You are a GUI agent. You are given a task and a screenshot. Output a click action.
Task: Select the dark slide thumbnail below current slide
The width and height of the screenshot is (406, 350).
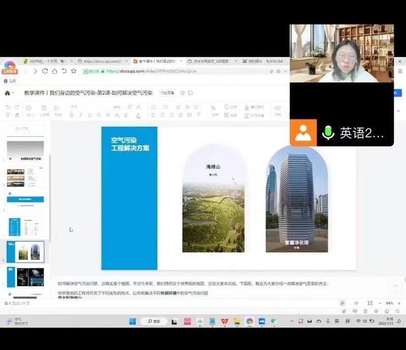(x=25, y=277)
